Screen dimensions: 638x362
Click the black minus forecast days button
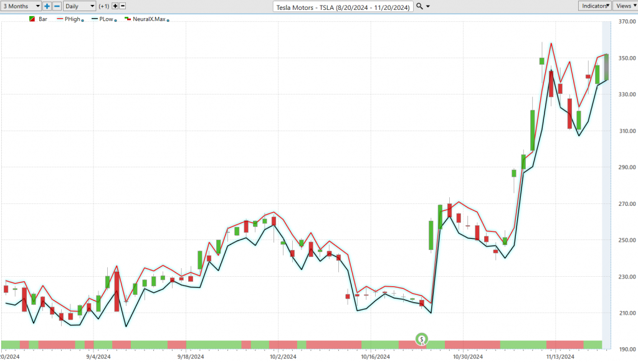(123, 6)
